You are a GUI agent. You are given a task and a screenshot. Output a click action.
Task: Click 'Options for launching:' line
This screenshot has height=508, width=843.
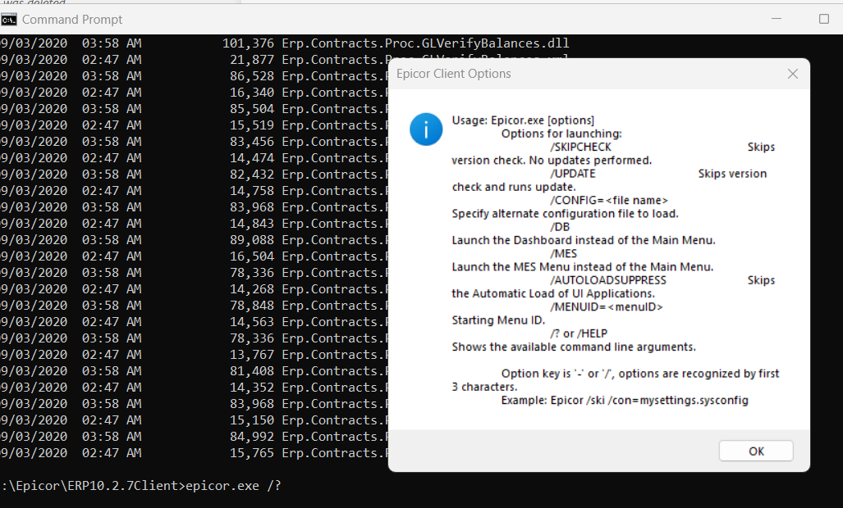tap(561, 134)
